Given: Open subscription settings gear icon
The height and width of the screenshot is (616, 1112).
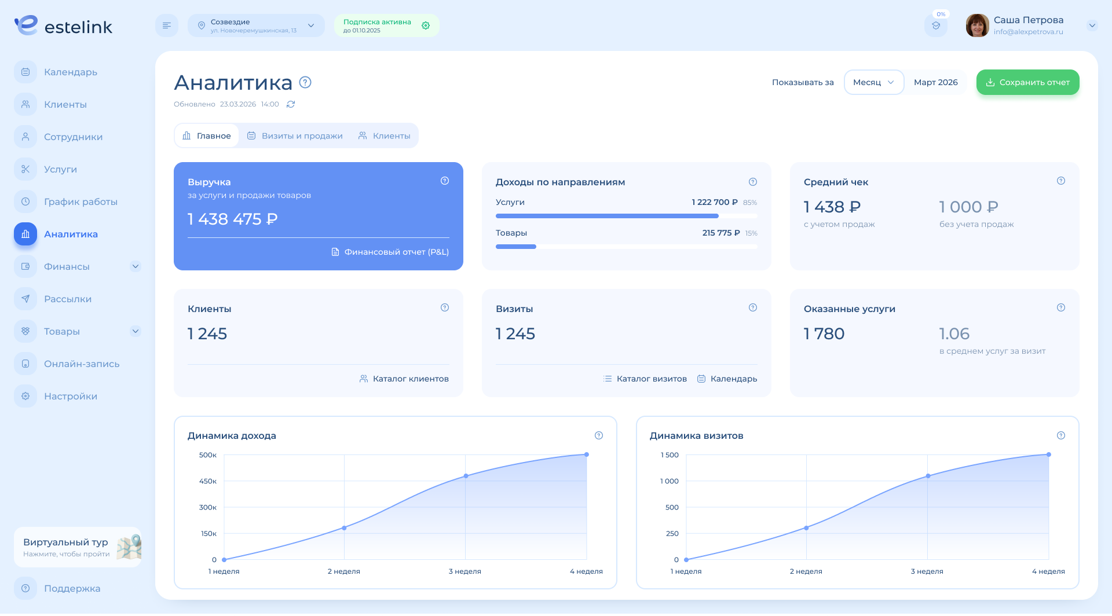Looking at the screenshot, I should click(426, 25).
